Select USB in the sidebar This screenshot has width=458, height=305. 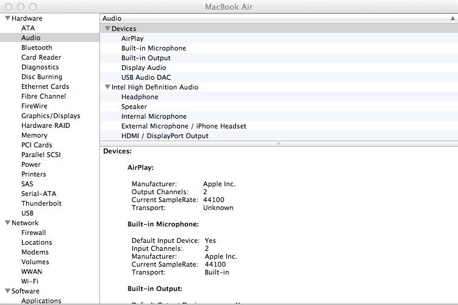point(27,213)
